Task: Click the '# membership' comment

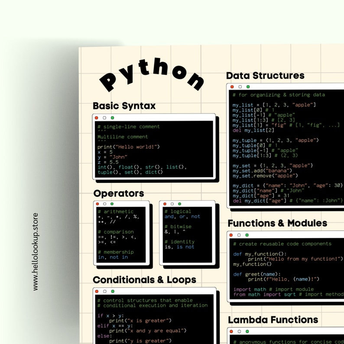Action: [116, 252]
